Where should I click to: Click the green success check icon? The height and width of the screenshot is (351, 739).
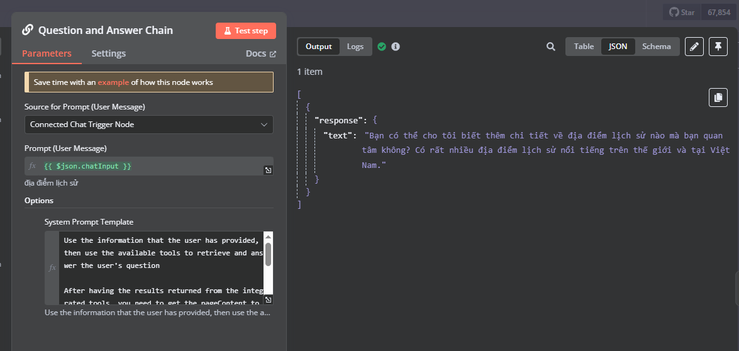pyautogui.click(x=382, y=47)
